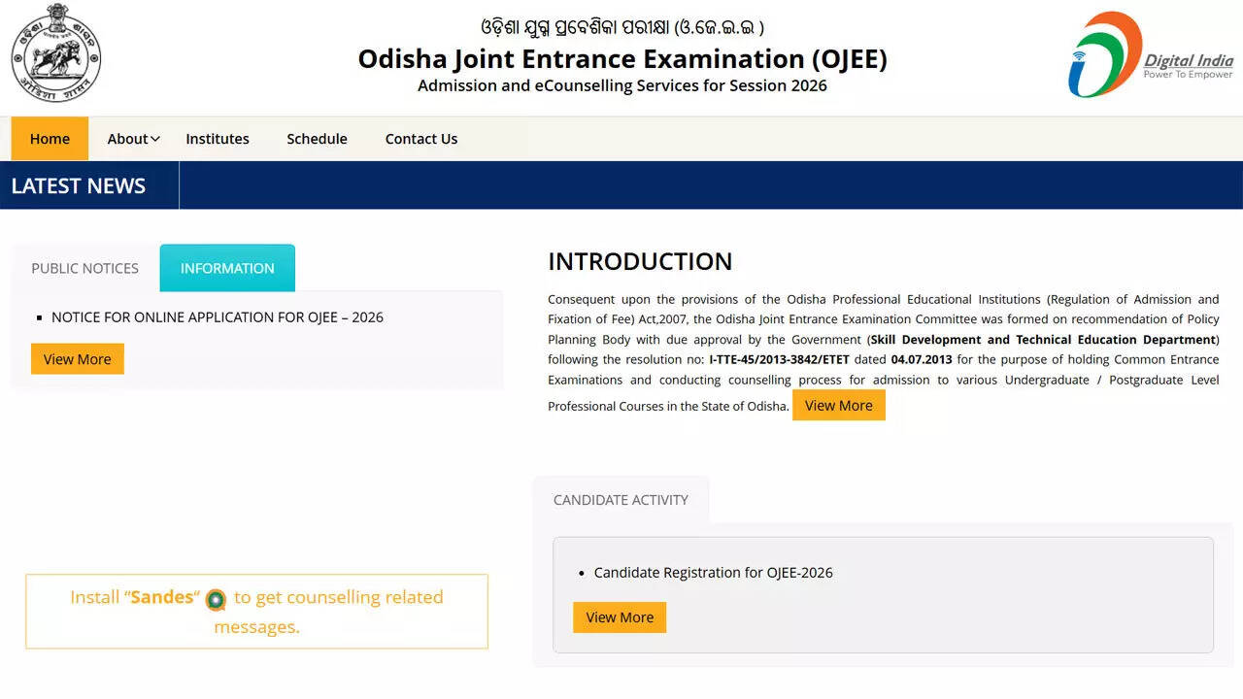The height and width of the screenshot is (699, 1243).
Task: Click the Odisha Joint Entrance Examination heading
Action: [621, 59]
